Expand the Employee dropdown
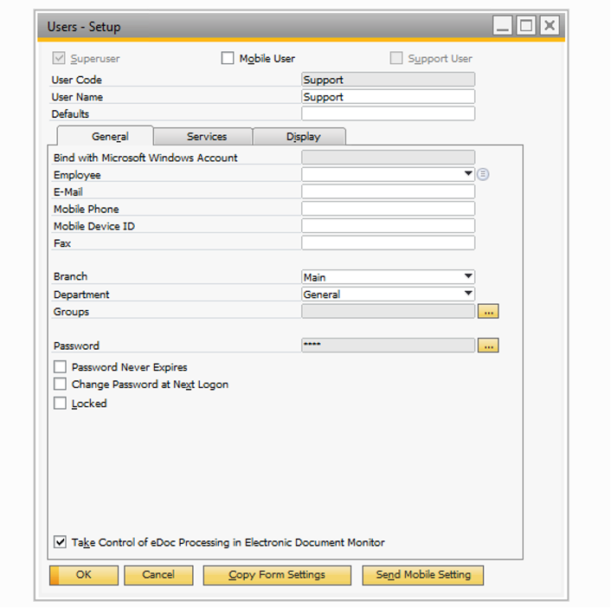This screenshot has width=611, height=608. pos(468,174)
